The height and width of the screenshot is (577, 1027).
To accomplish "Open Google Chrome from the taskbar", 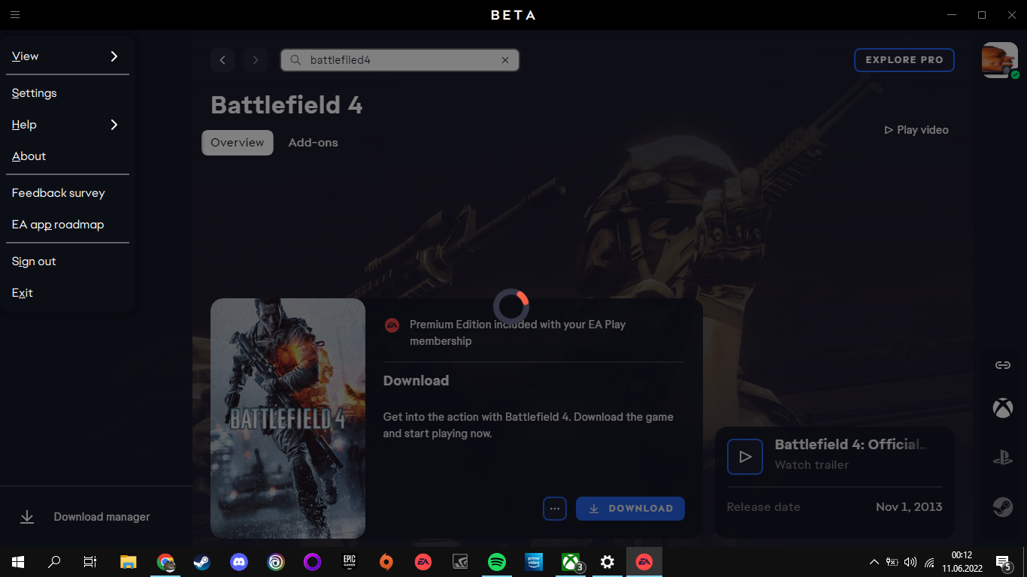I will coord(165,562).
